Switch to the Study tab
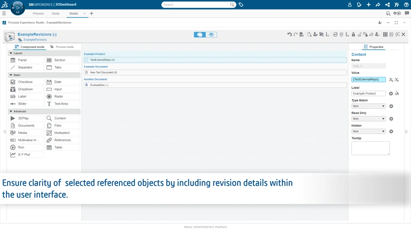 pyautogui.click(x=56, y=13)
